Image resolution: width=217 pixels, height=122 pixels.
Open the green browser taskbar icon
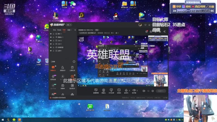pyautogui.click(x=14, y=120)
